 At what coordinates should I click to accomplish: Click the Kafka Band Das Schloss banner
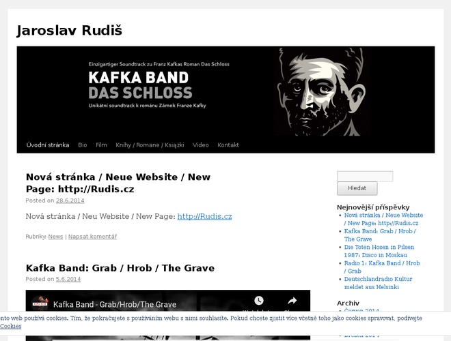(225, 92)
